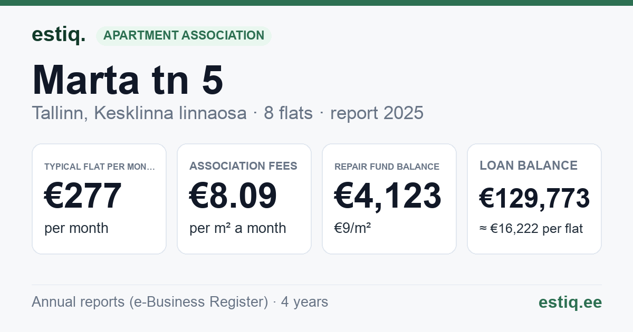The width and height of the screenshot is (633, 332).
Task: Click the ASSOCIATION FEES label
Action: 243,166
